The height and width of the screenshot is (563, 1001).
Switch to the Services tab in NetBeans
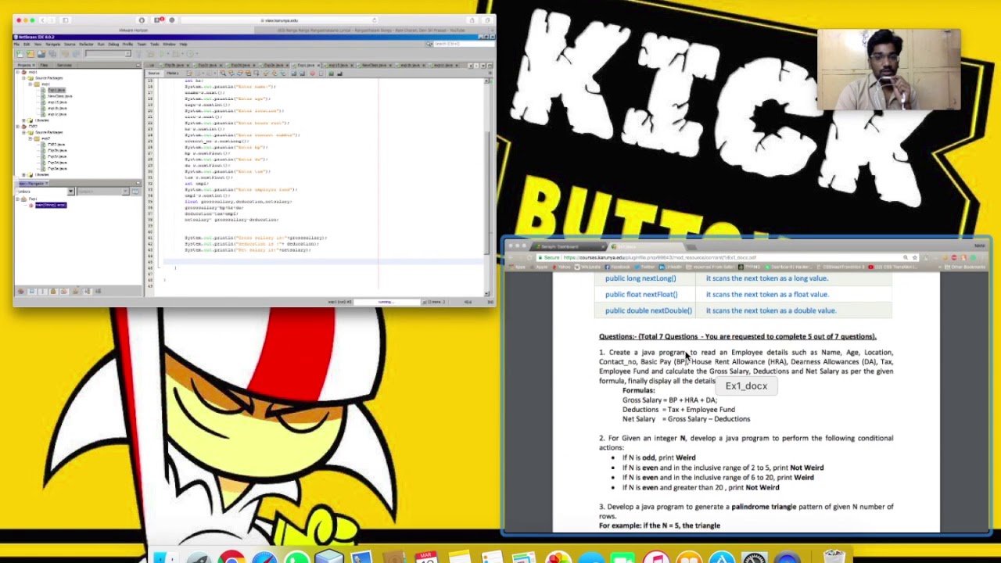tap(65, 66)
